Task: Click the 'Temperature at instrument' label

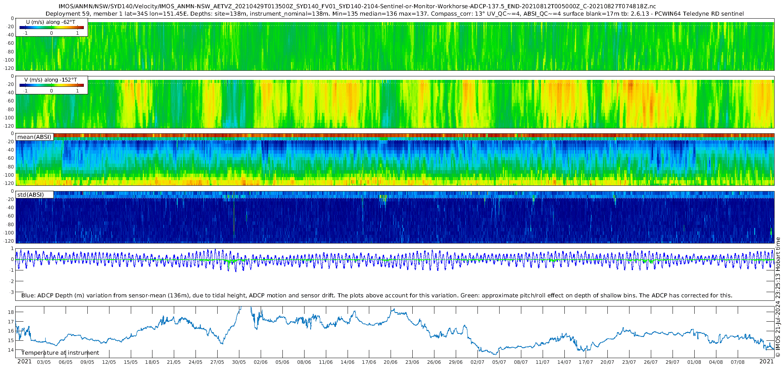Action: click(x=60, y=353)
